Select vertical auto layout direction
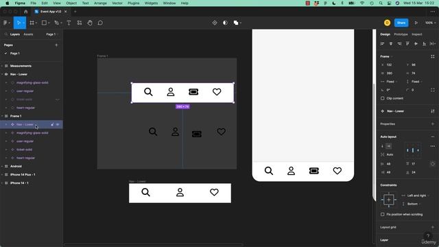439x247 pixels. click(383, 146)
